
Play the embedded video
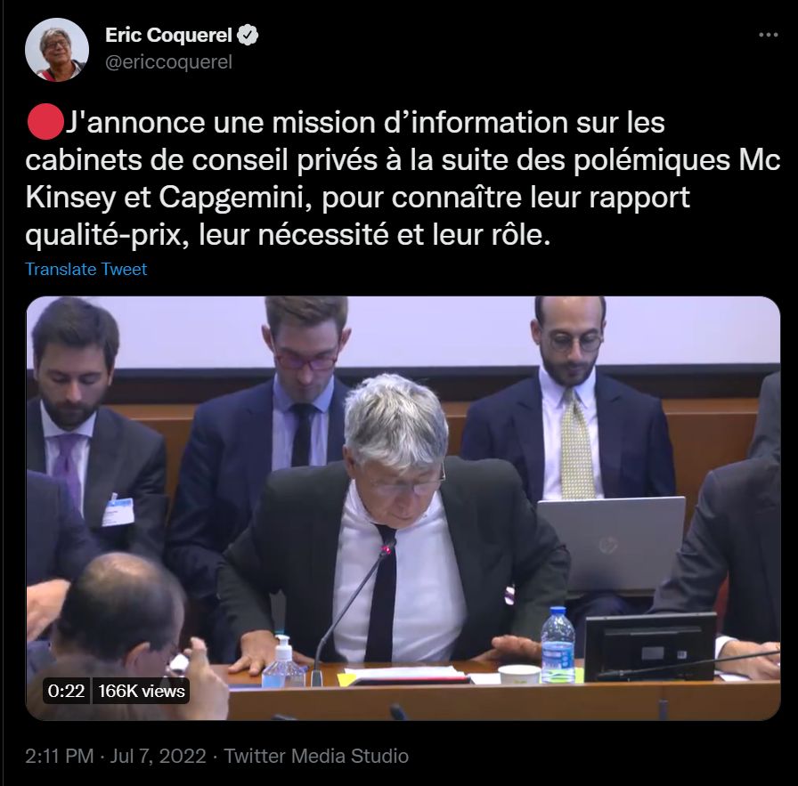click(403, 508)
